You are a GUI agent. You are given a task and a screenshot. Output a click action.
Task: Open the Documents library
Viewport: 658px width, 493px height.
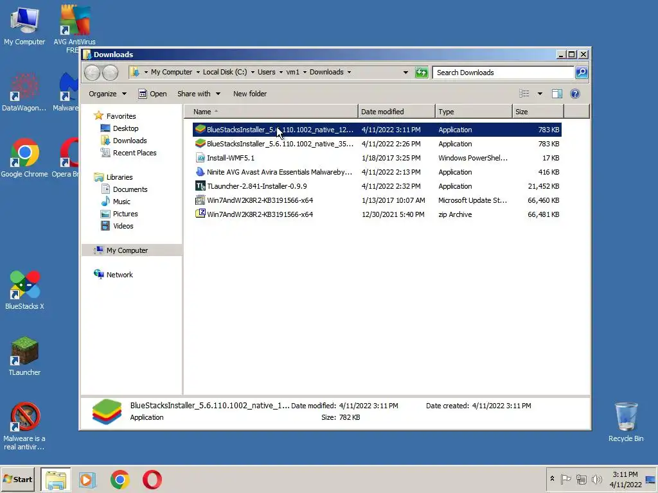(x=130, y=189)
